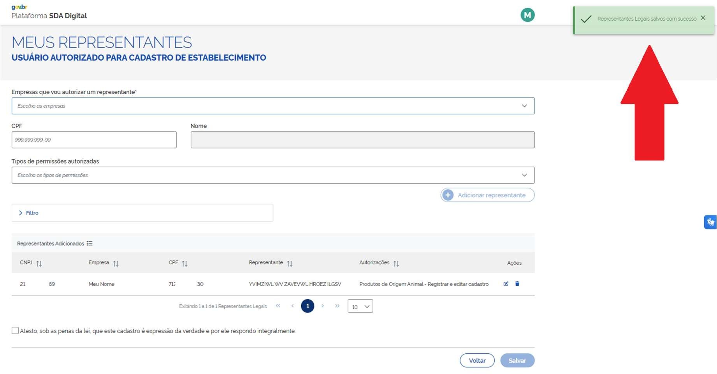Sort table by Empresa column
717x374 pixels.
click(116, 263)
